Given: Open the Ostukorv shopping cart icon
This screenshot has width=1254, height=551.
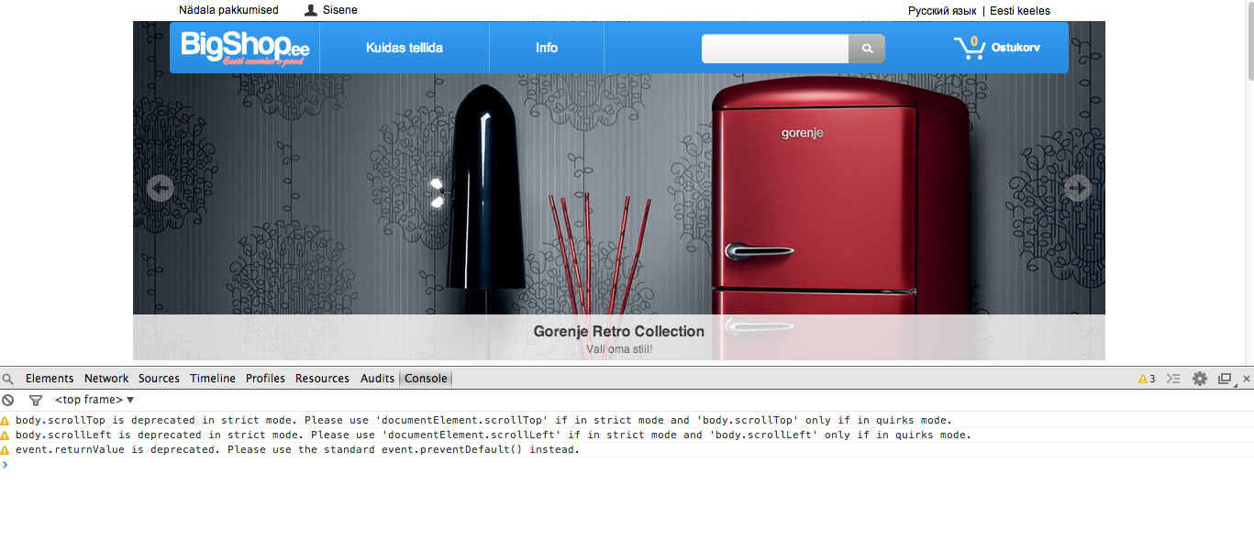Looking at the screenshot, I should point(970,48).
